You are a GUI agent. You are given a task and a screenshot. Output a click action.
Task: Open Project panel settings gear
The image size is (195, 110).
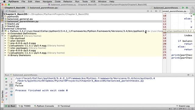pyautogui.click(x=156, y=11)
